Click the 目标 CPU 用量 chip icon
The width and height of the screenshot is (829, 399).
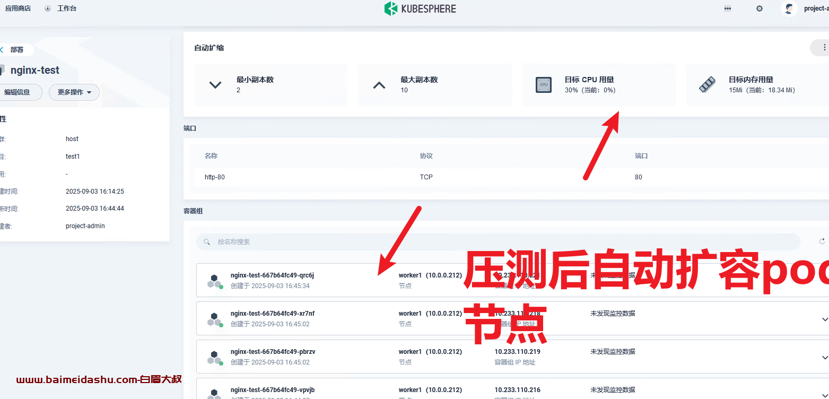click(544, 85)
